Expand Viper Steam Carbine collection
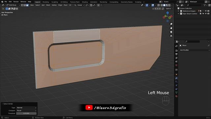 [x=178, y=14]
